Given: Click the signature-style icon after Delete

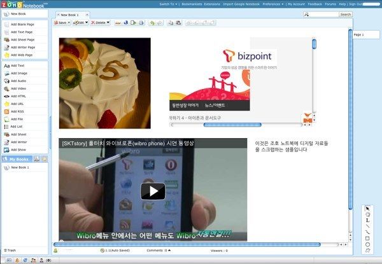Looking at the screenshot, I should point(118,23).
